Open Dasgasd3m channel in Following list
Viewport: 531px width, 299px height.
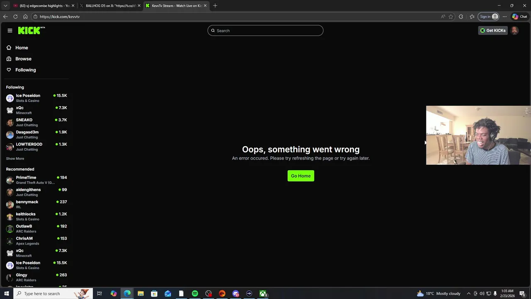37,135
